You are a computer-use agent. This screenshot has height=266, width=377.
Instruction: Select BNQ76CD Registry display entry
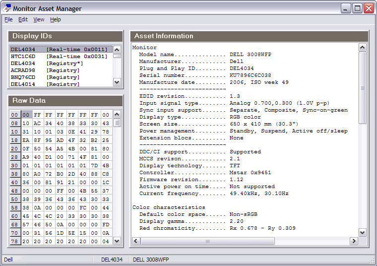tap(61, 77)
